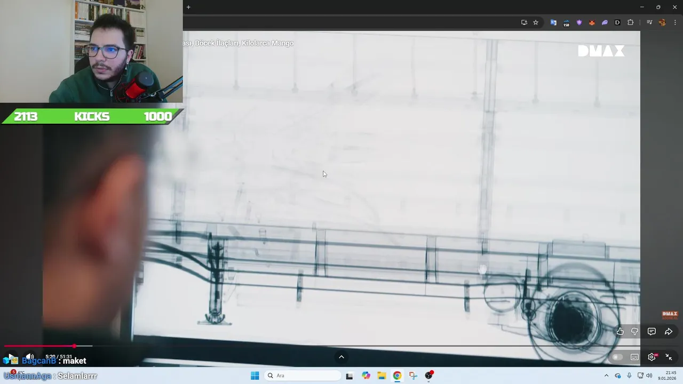Open the purple shield extension

579,22
